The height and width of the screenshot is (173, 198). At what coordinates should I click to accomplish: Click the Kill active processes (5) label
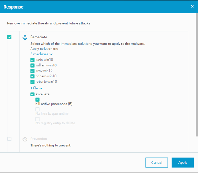[x=54, y=104]
